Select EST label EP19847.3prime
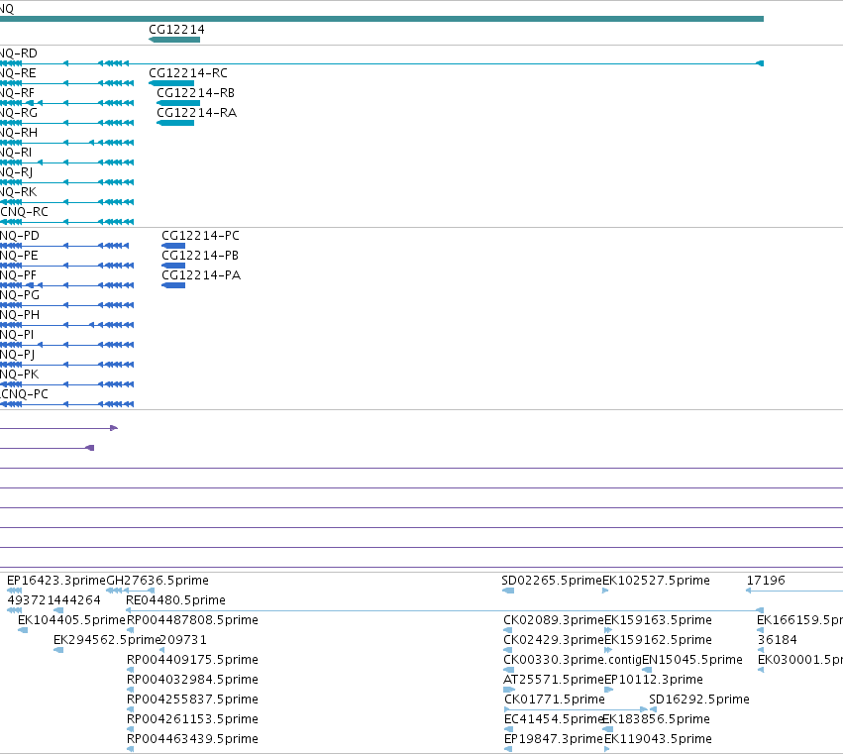The height and width of the screenshot is (754, 843). (554, 739)
